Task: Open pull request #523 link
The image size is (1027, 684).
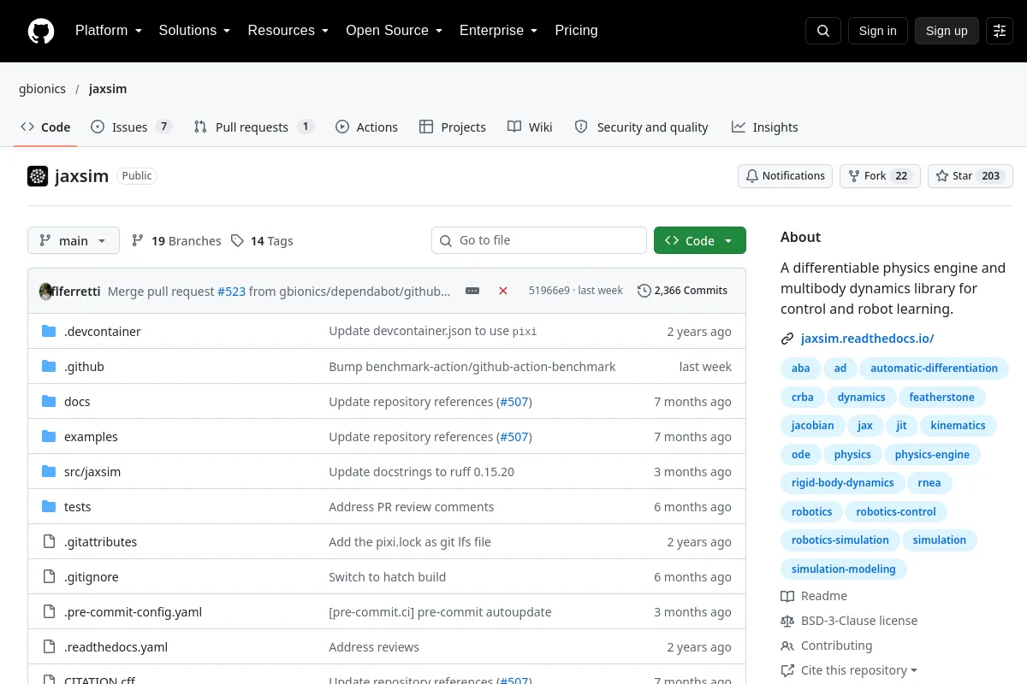Action: tap(231, 291)
